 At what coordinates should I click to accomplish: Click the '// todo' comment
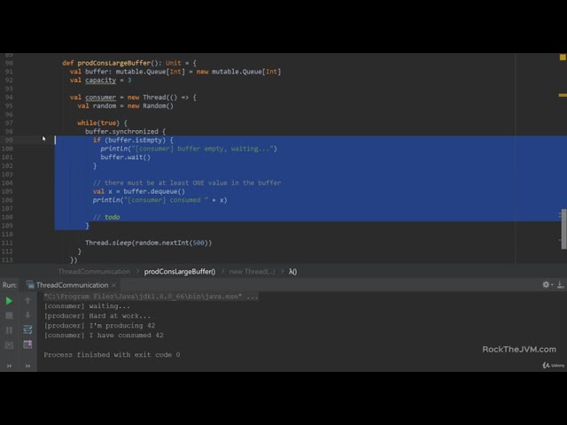(x=106, y=217)
